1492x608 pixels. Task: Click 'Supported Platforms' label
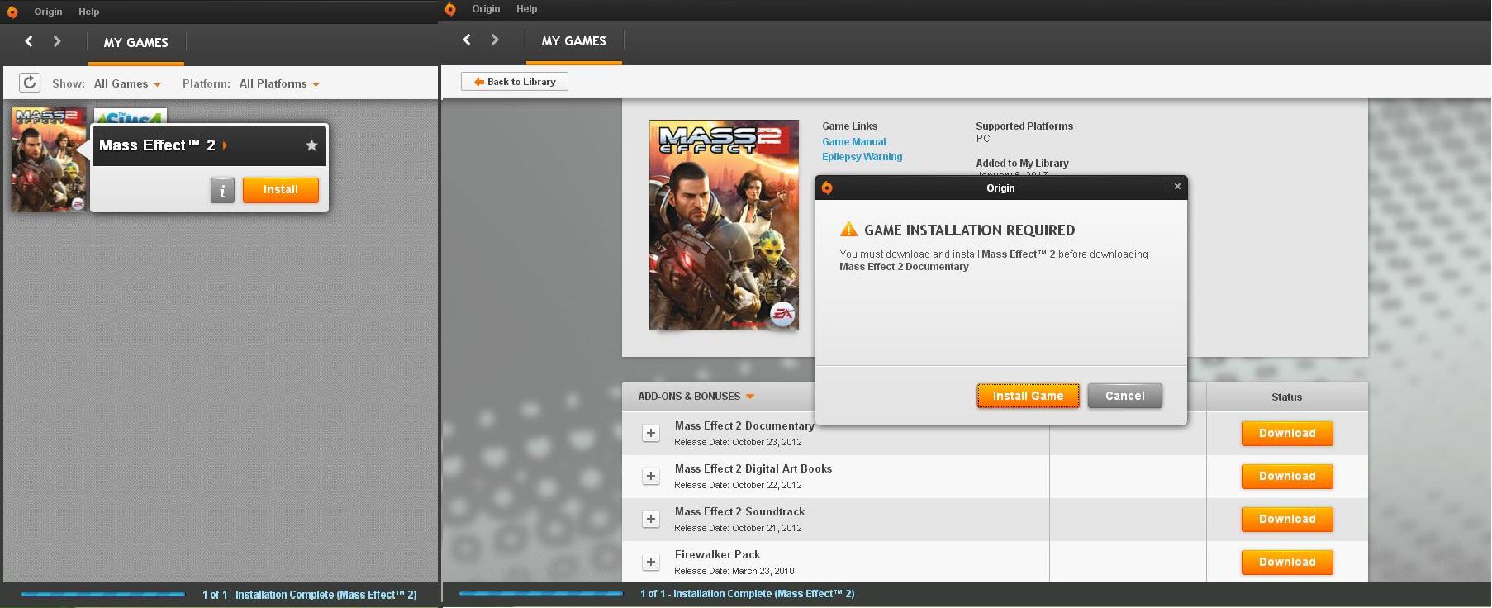tap(1024, 126)
